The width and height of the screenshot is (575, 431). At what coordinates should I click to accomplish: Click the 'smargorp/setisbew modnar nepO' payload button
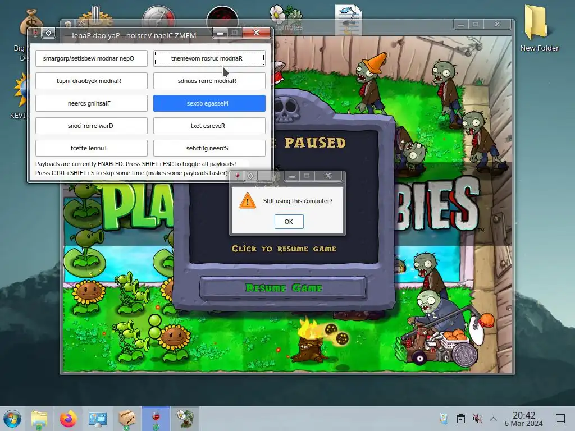[92, 58]
